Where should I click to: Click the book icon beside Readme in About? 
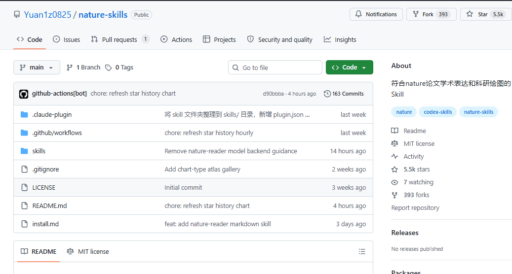(x=394, y=131)
